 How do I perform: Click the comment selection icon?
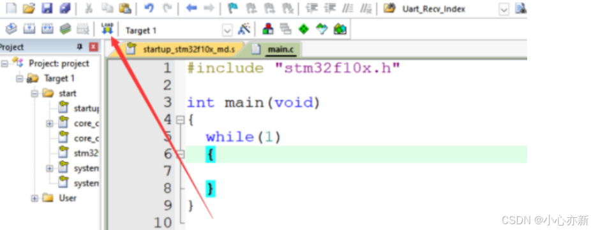(347, 8)
